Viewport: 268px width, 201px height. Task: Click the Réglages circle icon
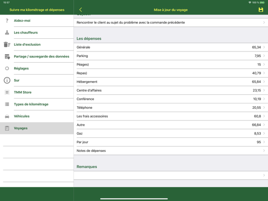(7, 68)
